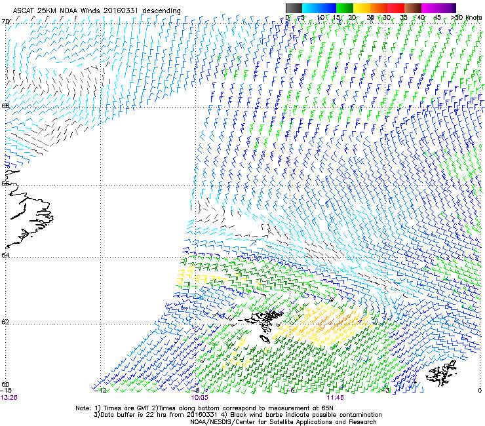Click the note line starting '3)Data buffer is 22 hrs'

pyautogui.click(x=237, y=415)
